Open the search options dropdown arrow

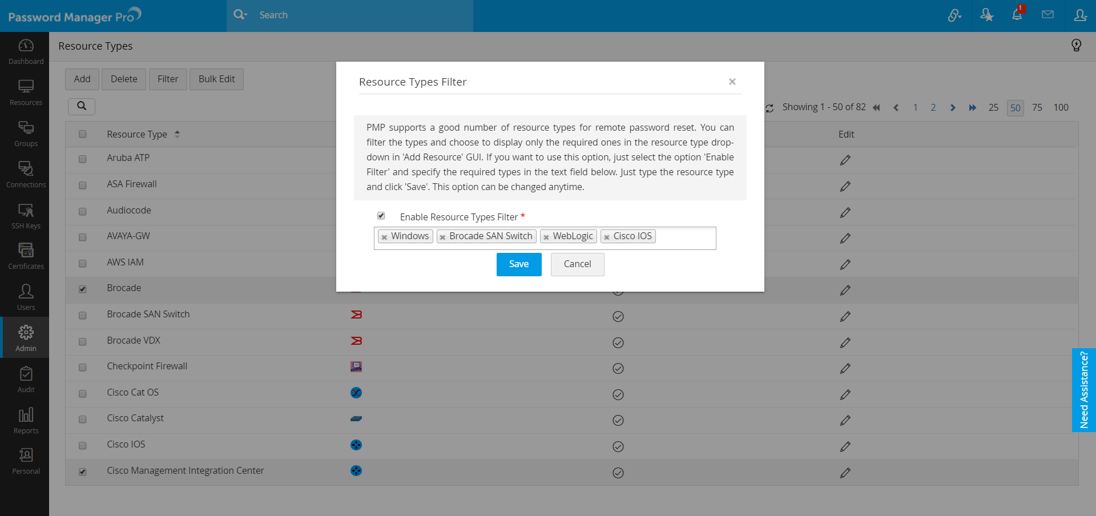(x=246, y=15)
